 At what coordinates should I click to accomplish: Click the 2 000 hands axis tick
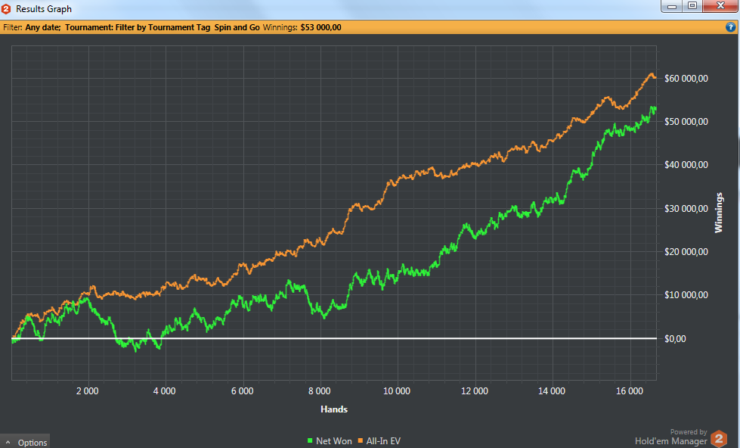click(x=88, y=390)
